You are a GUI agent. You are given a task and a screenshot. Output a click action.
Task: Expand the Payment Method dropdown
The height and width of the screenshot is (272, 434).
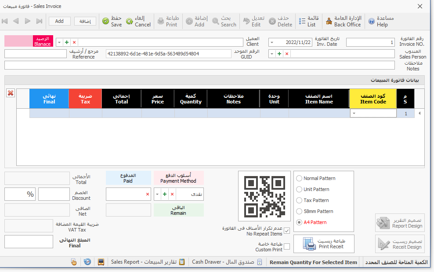(157, 194)
